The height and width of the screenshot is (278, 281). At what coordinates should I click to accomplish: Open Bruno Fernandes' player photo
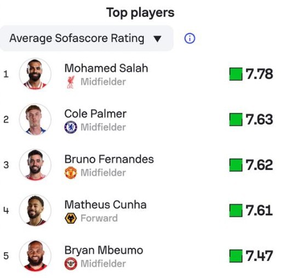[x=35, y=165]
